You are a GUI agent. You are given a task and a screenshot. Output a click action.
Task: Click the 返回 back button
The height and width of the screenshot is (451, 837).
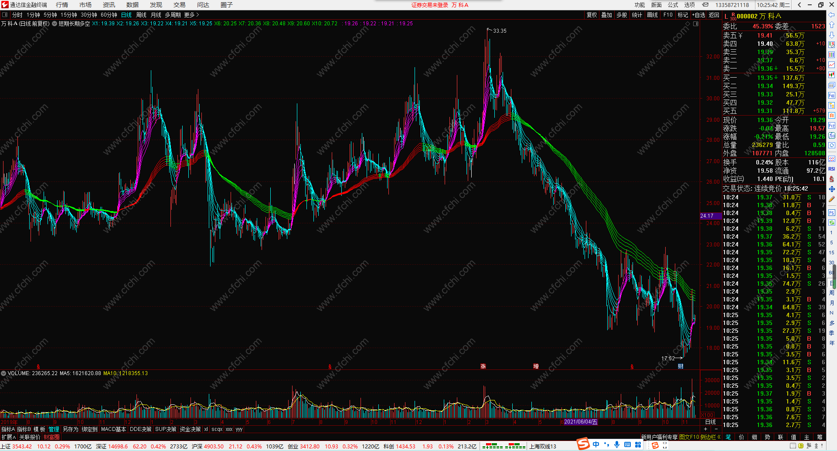click(714, 15)
